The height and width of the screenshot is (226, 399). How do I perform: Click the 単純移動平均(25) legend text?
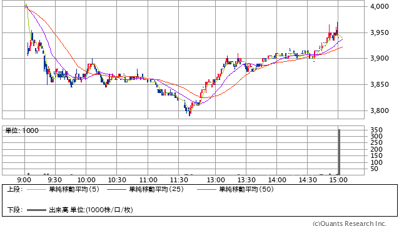(156, 189)
